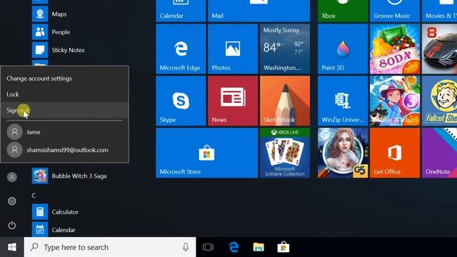
Task: Open the racing car game tile
Action: pos(440,49)
